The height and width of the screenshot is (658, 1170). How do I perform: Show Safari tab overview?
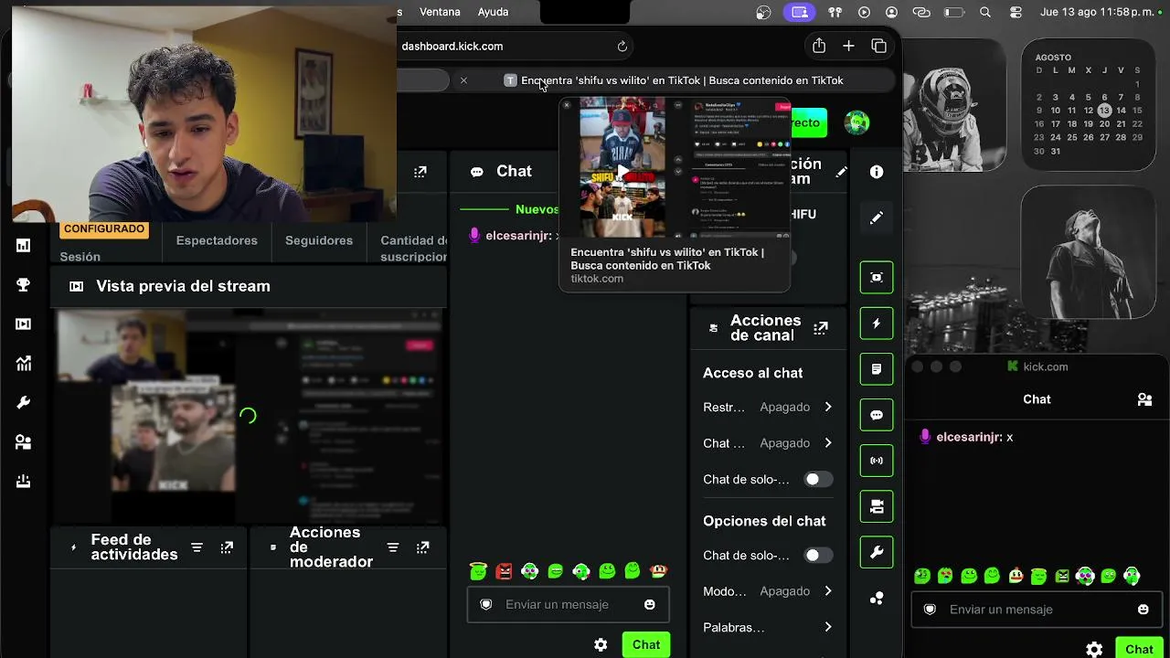[x=878, y=46]
